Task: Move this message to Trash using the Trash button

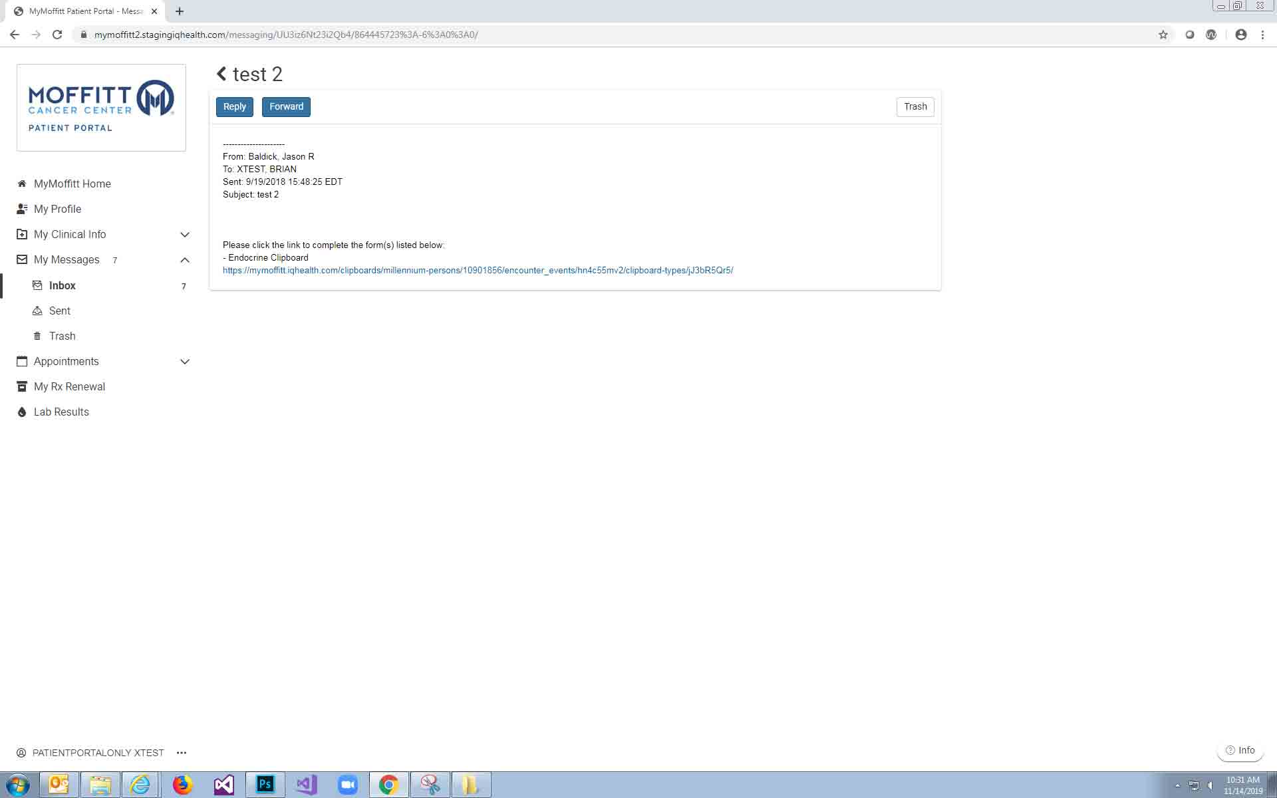Action: coord(915,106)
